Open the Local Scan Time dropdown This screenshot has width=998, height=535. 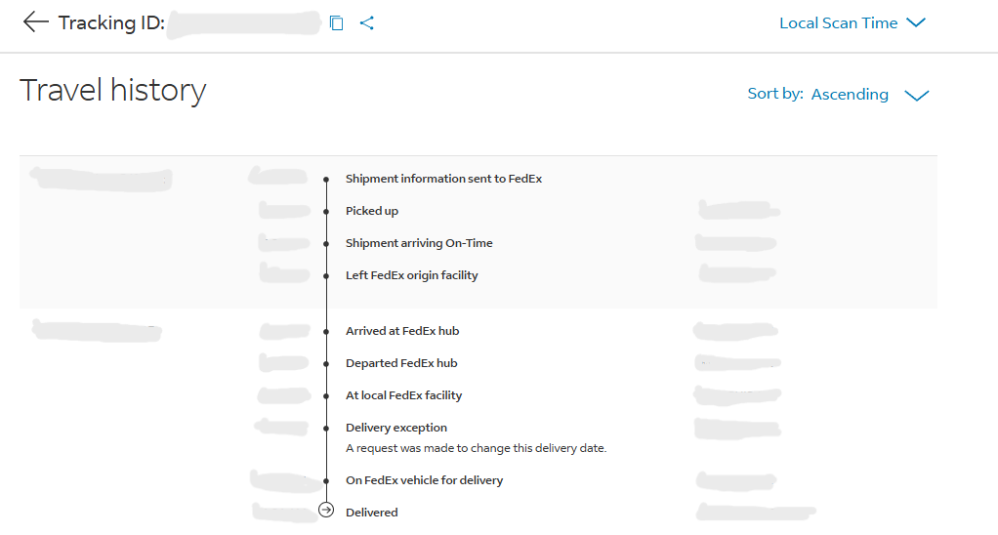pyautogui.click(x=838, y=23)
